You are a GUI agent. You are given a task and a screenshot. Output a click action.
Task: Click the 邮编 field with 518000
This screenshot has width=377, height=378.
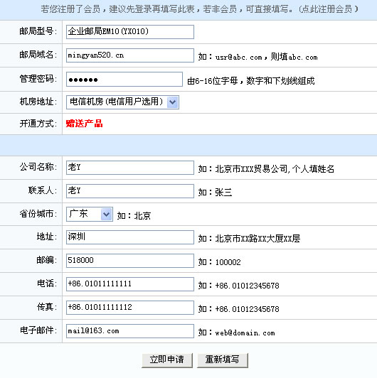(x=130, y=261)
